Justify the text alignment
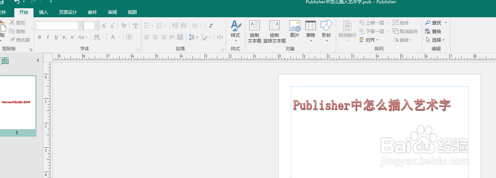The image size is (496, 178). click(172, 37)
